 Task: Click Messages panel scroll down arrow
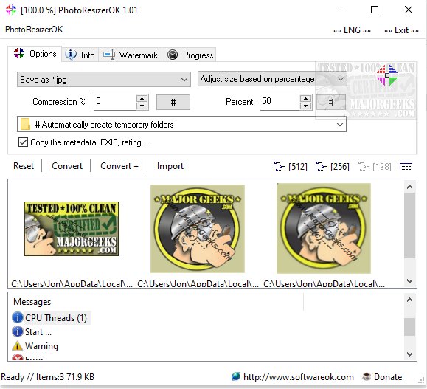[x=409, y=354]
